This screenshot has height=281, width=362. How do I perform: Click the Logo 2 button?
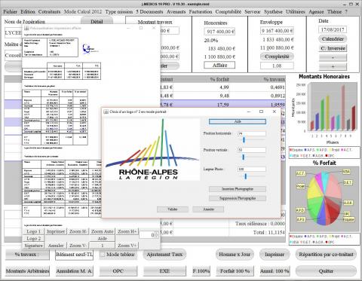tap(33, 238)
